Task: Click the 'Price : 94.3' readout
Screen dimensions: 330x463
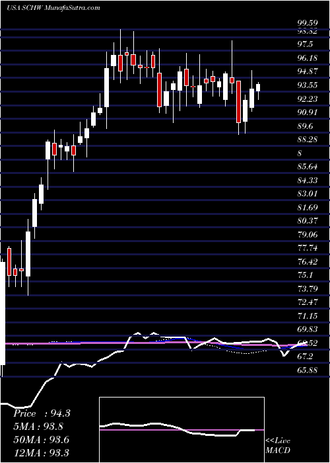Action: [42, 413]
